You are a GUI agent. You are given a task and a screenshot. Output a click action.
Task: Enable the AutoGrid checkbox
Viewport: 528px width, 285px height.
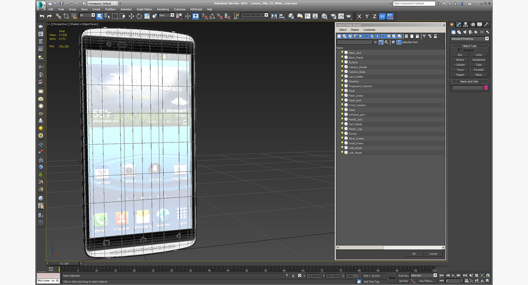click(460, 50)
